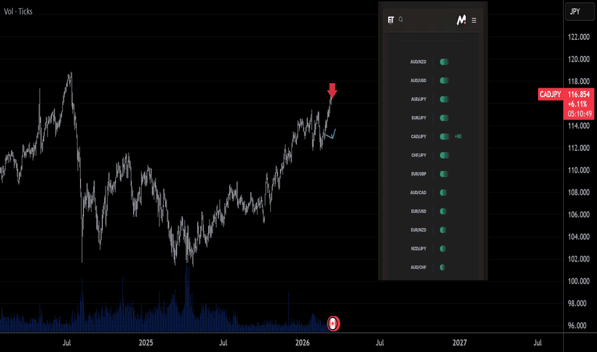Click the Canada flag event icon on the timeline
Viewport: 597px width, 352px height.
click(333, 324)
